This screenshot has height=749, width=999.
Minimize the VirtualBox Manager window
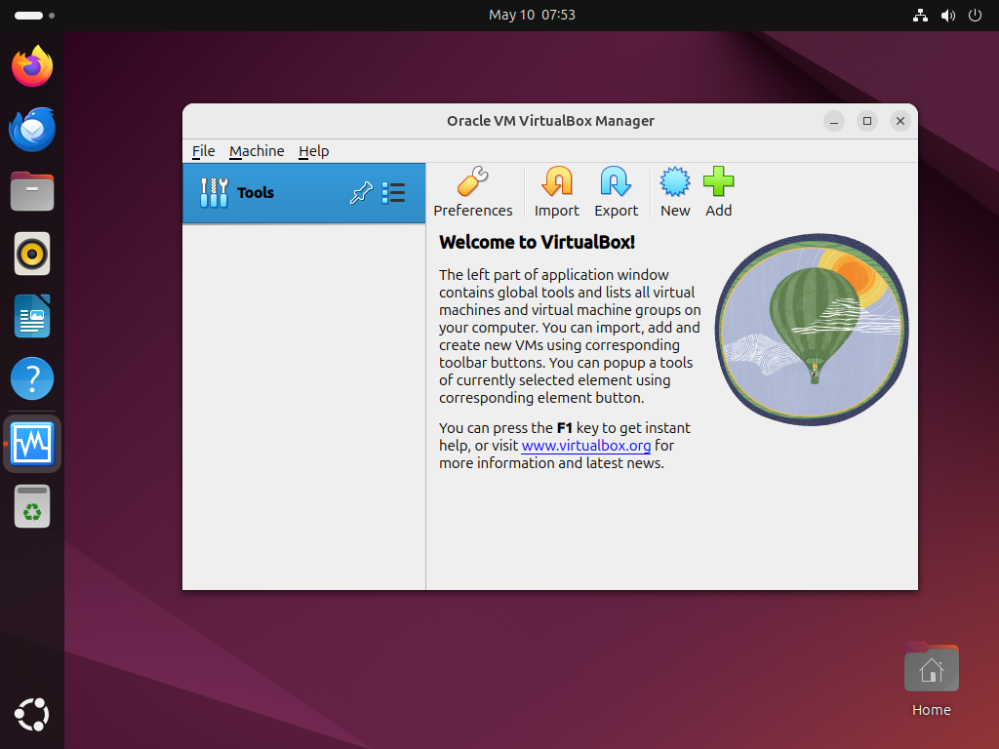click(834, 121)
